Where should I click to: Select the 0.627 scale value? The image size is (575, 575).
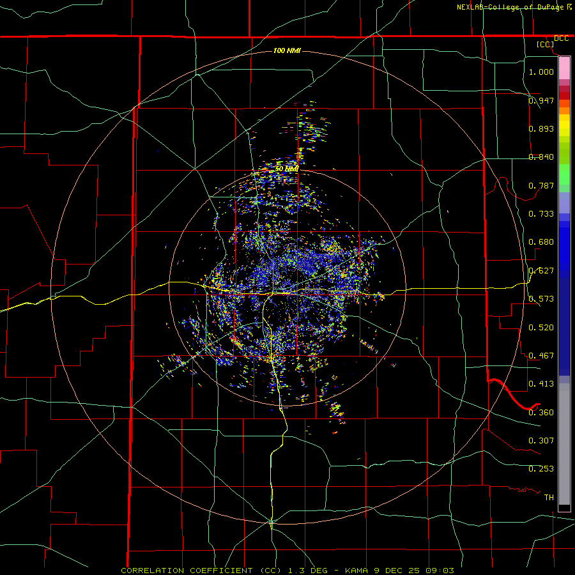tap(541, 271)
